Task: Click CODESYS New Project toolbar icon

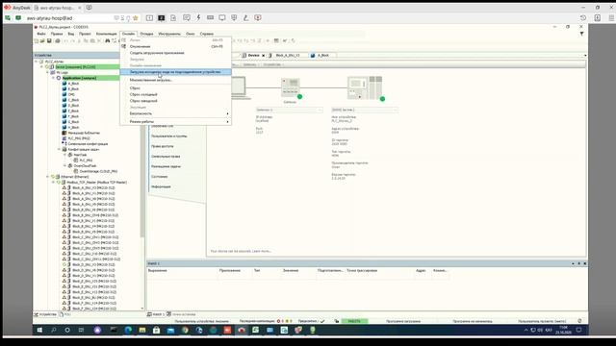Action: pyautogui.click(x=37, y=40)
